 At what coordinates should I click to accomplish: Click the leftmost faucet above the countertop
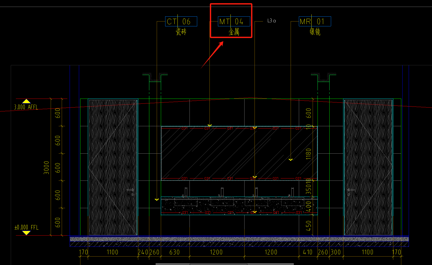(186, 192)
